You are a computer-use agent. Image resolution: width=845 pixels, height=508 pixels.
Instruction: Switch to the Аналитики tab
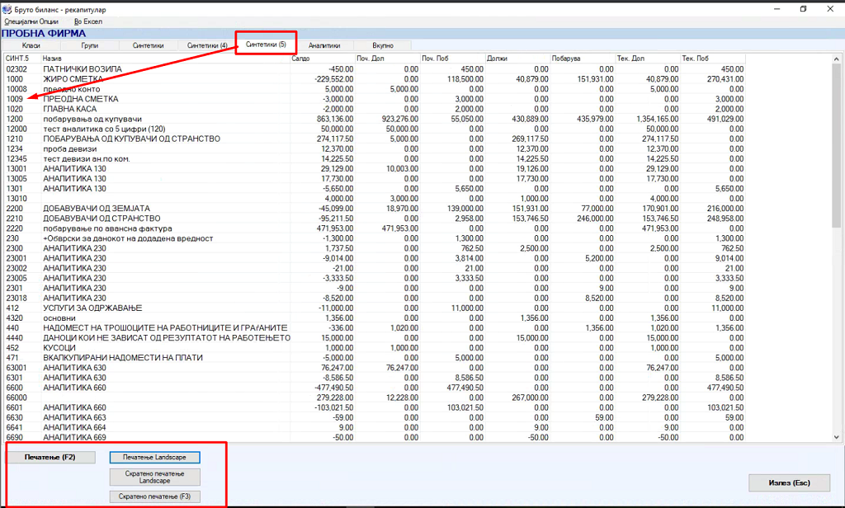325,45
